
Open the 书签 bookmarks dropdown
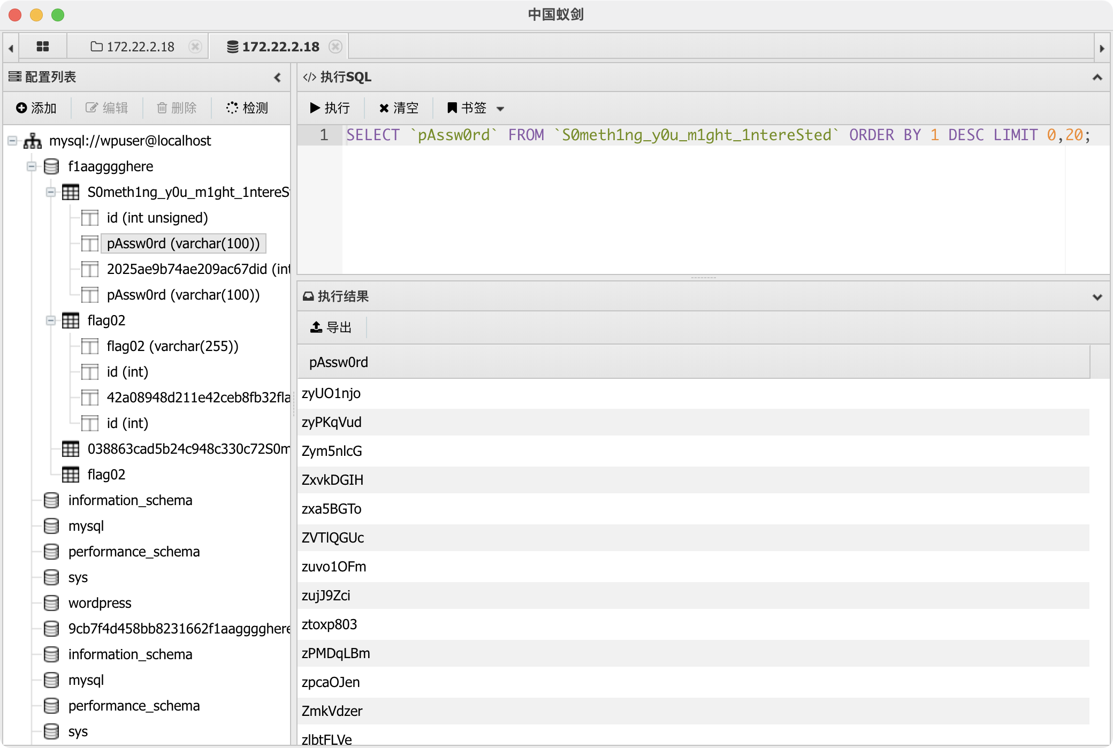pyautogui.click(x=476, y=108)
